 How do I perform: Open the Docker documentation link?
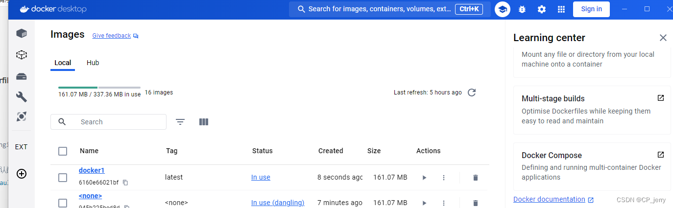[553, 199]
